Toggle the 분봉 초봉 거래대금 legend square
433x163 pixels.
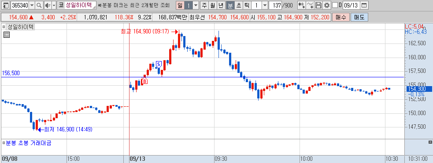tap(4, 143)
